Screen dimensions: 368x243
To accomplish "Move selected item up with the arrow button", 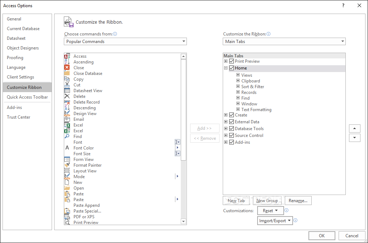I will coord(355,129).
